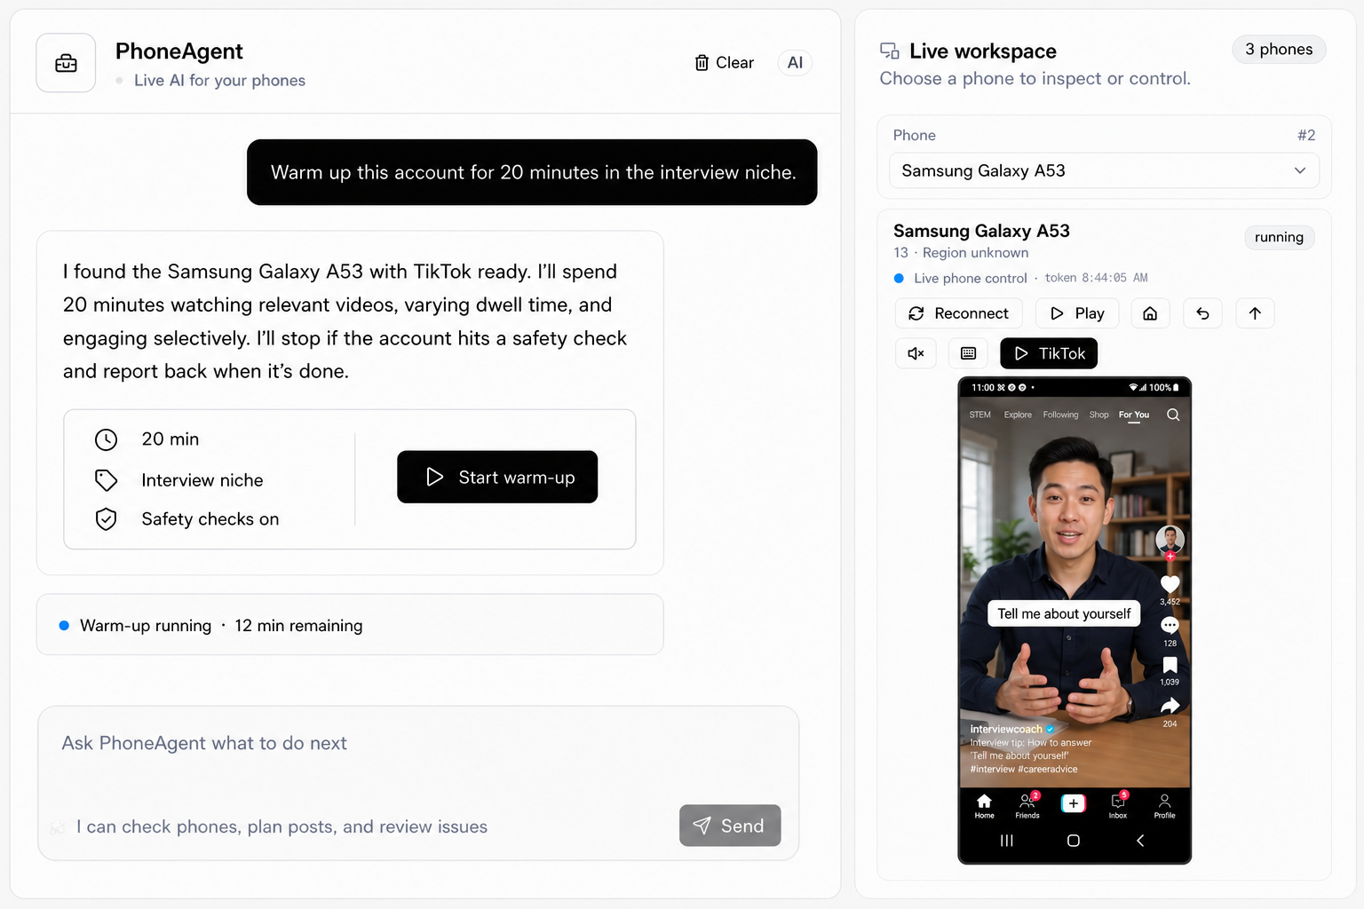1364x909 pixels.
Task: Clear the chat conversation
Action: (x=724, y=63)
